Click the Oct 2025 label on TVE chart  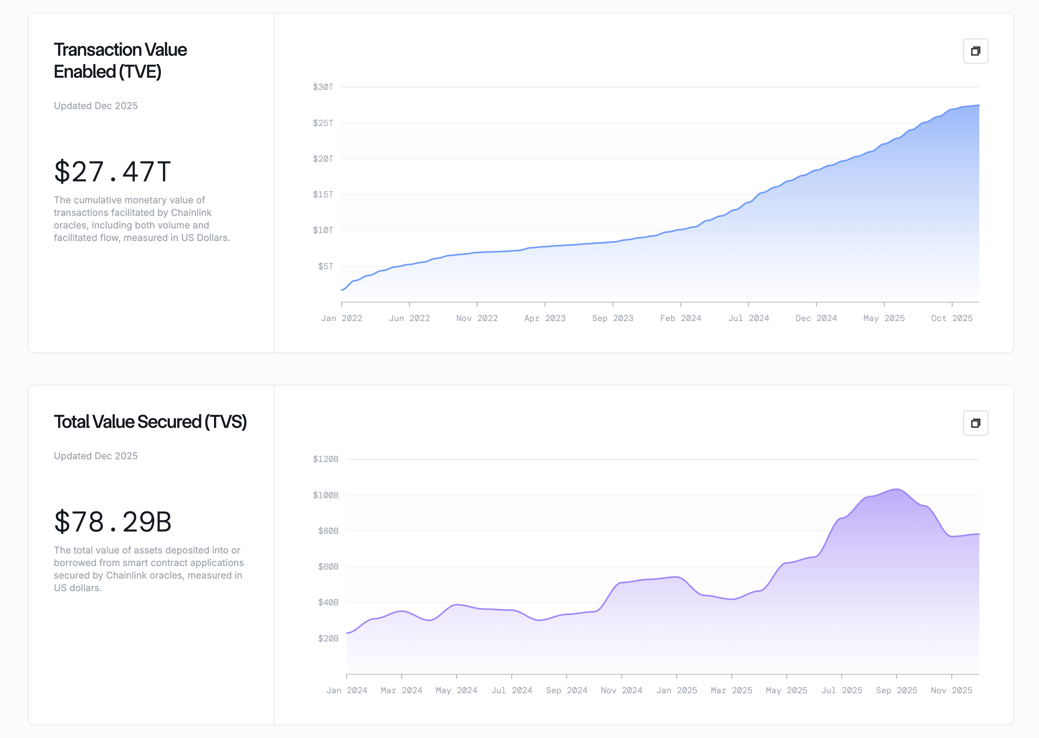tap(951, 318)
